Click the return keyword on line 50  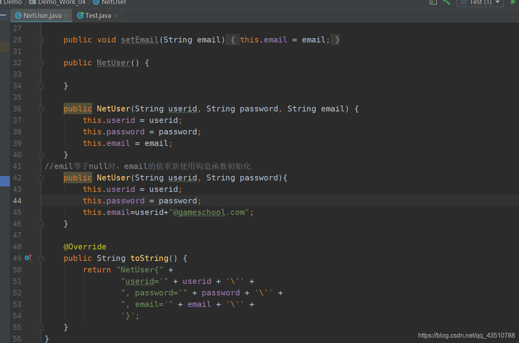click(97, 270)
